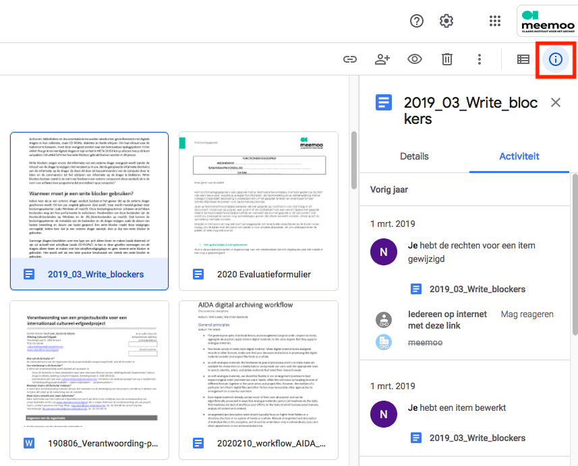Select the Activiteit tab
This screenshot has height=466, width=578.
(519, 156)
